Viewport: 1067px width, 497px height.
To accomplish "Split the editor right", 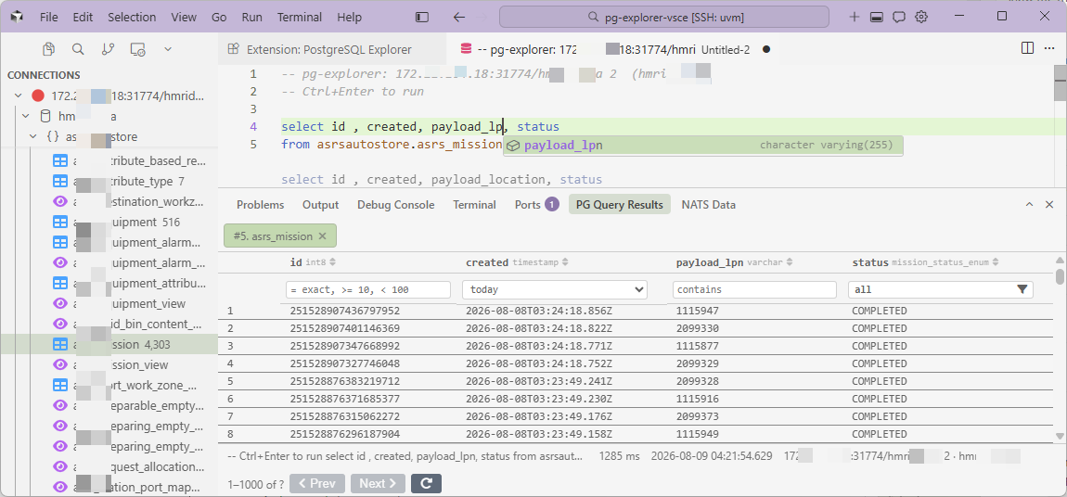I will tap(1027, 48).
